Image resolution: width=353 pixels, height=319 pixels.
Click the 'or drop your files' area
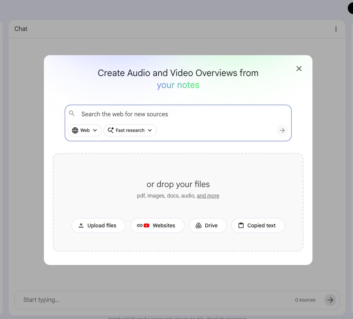coord(178,202)
